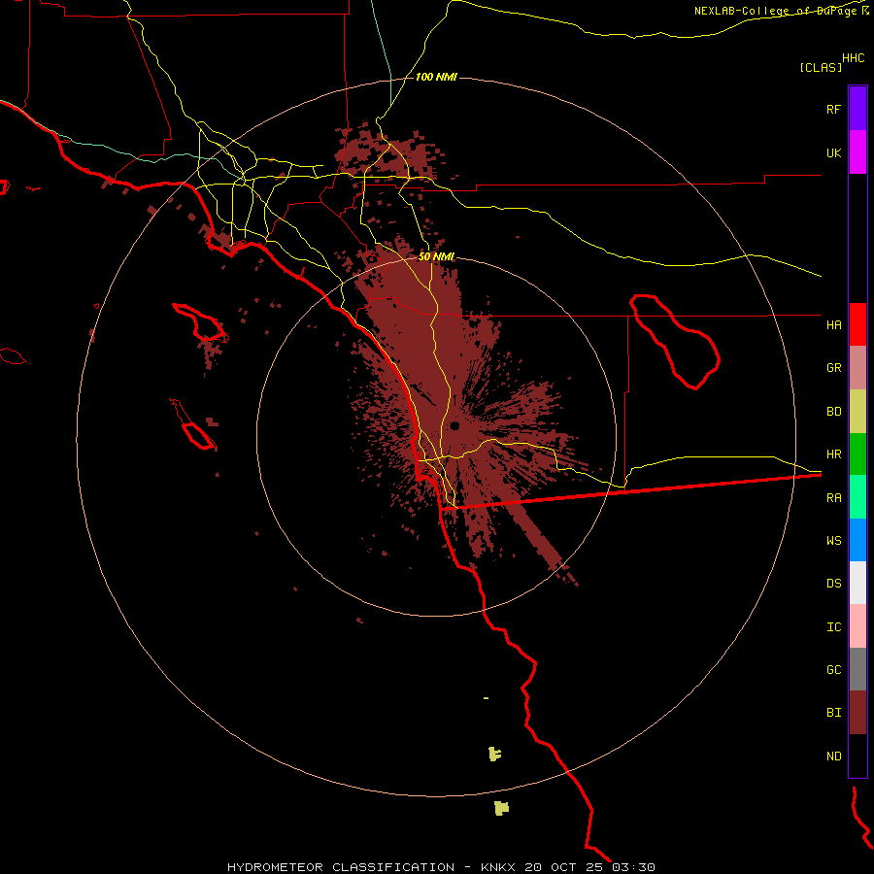The image size is (874, 874).
Task: Click the Salton Sea outline
Action: [675, 341]
